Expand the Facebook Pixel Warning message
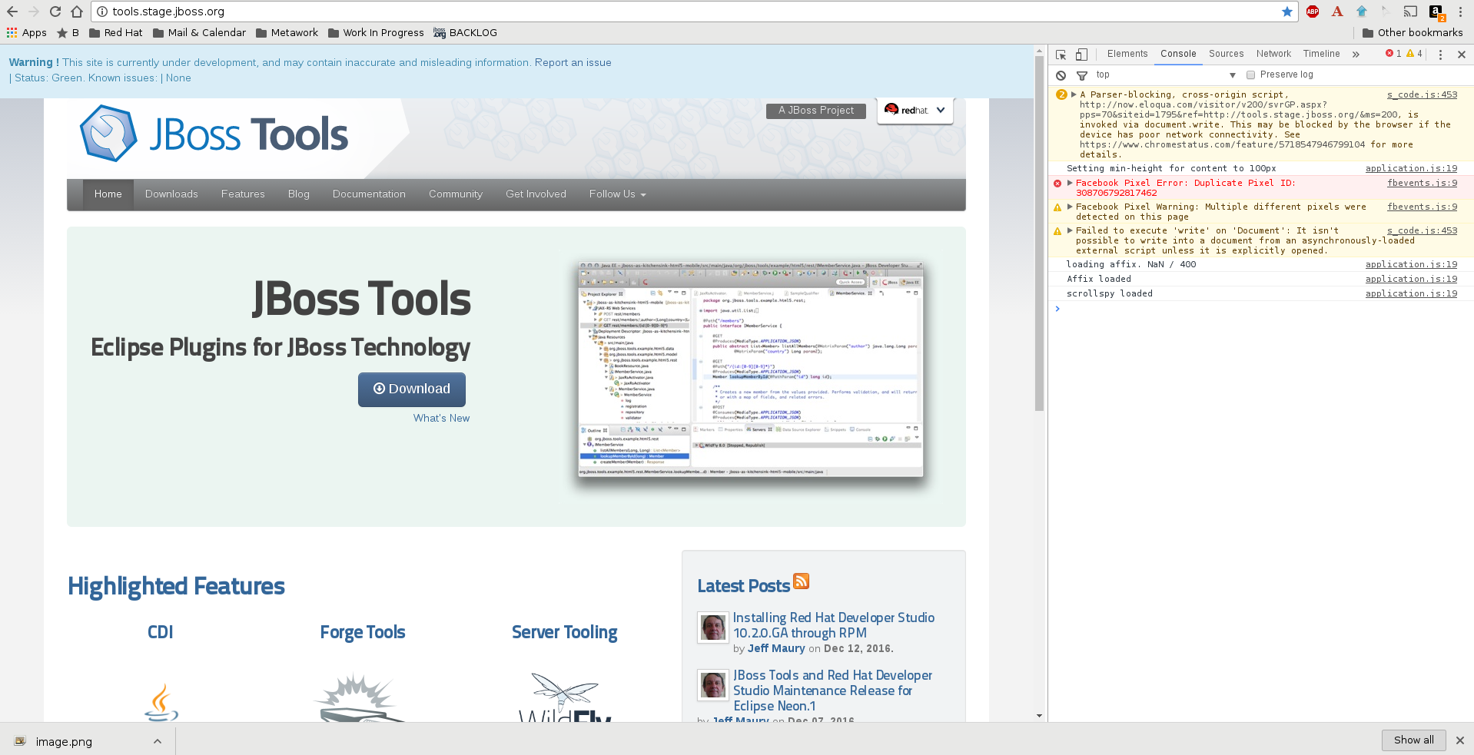This screenshot has height=755, width=1474. point(1070,207)
